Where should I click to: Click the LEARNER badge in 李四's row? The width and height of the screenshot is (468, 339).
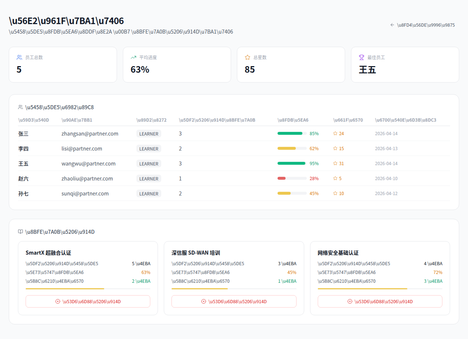(149, 149)
